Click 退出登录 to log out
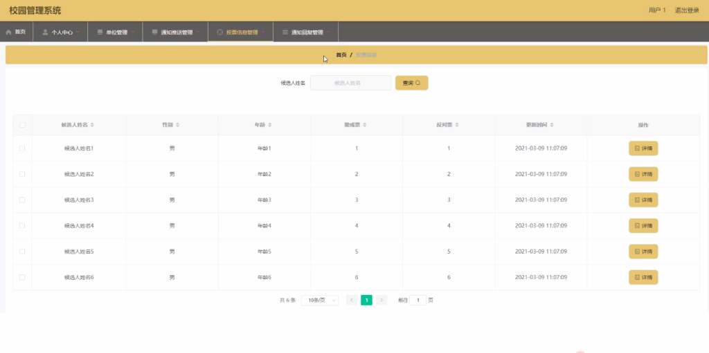This screenshot has height=353, width=709. click(x=687, y=10)
